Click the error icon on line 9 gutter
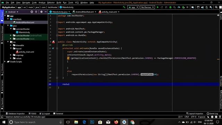This screenshot has height=125, width=222. click(53, 42)
